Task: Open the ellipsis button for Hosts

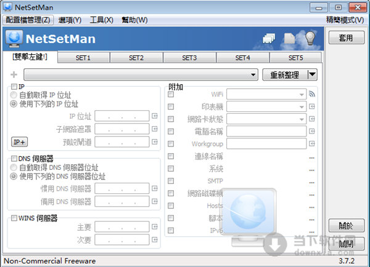Action: (x=311, y=207)
